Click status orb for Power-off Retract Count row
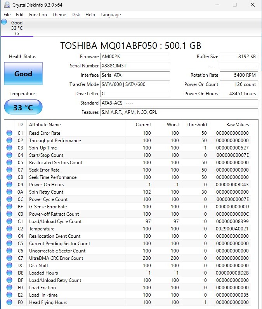This screenshot has height=309, width=262. (9, 214)
